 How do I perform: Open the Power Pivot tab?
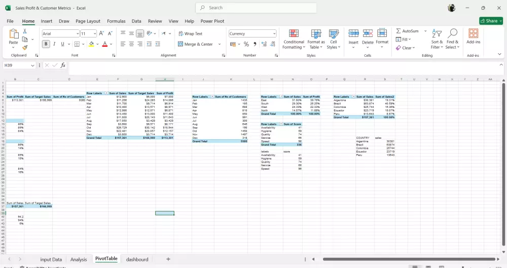pyautogui.click(x=212, y=21)
